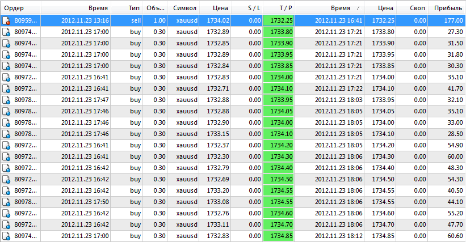
Task: Click the order icon in the row with profit 40.50
Action: [6, 190]
